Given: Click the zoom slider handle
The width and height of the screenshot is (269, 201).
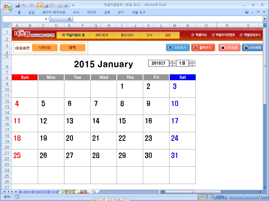Looking at the screenshot, I should click(x=244, y=197).
